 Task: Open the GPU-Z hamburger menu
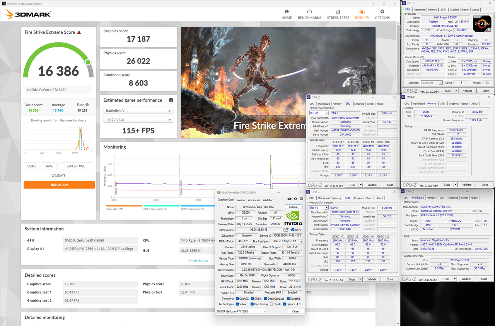[302, 199]
